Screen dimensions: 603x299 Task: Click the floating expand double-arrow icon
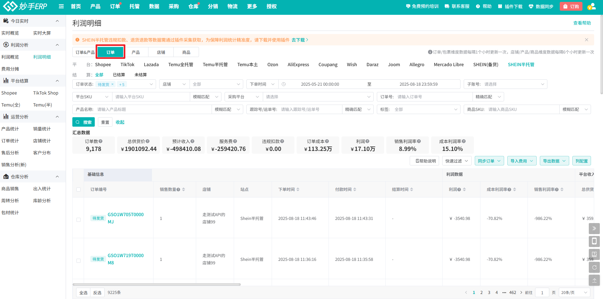(x=594, y=228)
